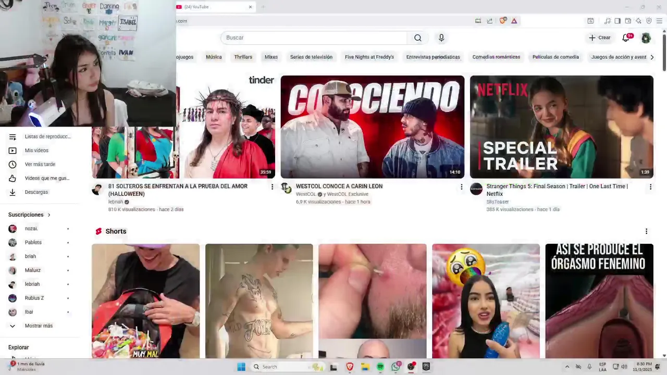667x375 pixels.
Task: Click the Windows Start button
Action: [x=241, y=367]
